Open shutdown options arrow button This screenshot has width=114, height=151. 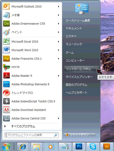pyautogui.click(x=93, y=135)
